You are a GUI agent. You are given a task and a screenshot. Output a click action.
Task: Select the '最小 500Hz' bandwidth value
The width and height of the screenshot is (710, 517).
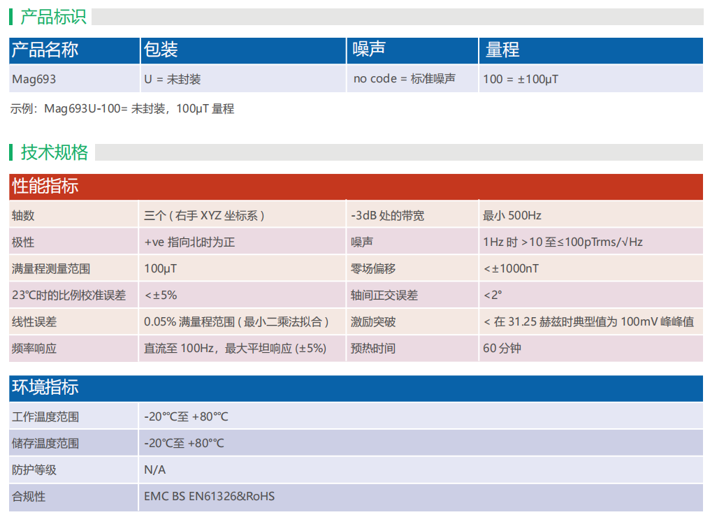pyautogui.click(x=512, y=215)
